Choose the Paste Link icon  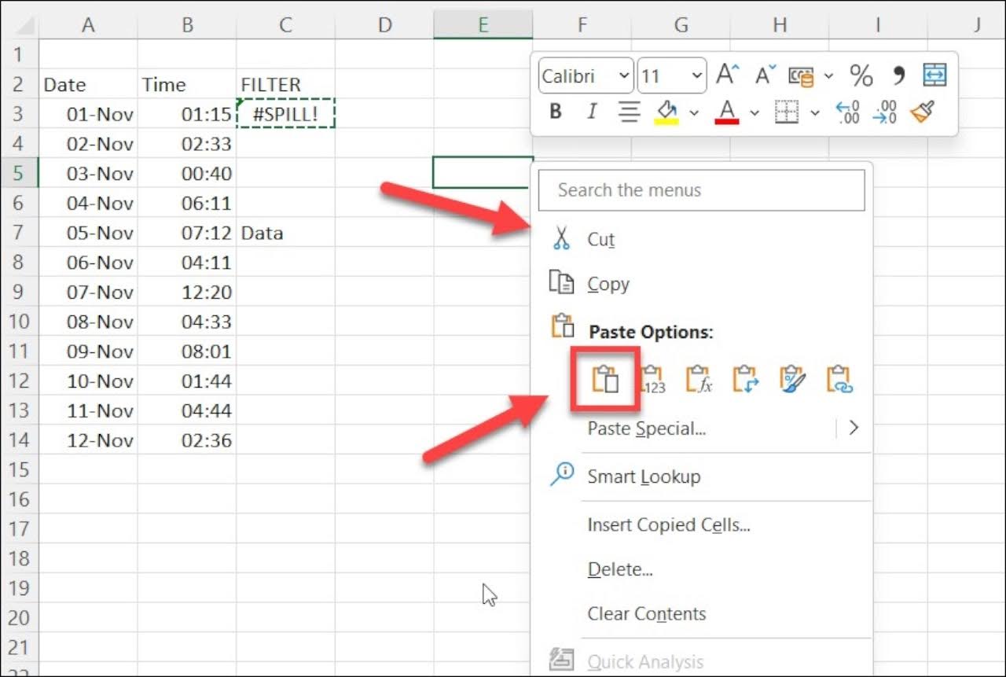tap(839, 380)
